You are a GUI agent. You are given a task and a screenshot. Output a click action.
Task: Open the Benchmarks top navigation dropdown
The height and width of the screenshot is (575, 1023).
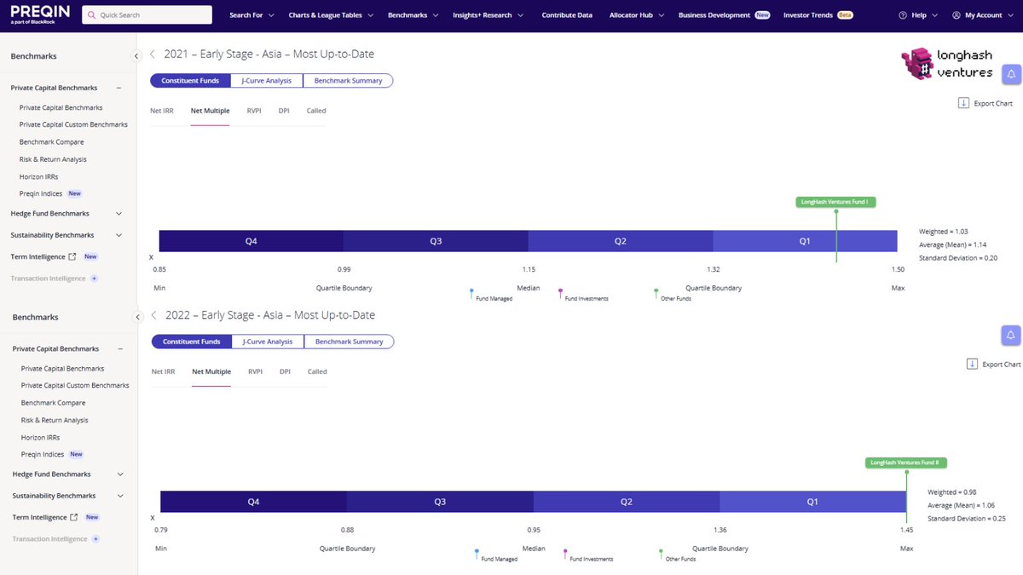click(413, 15)
